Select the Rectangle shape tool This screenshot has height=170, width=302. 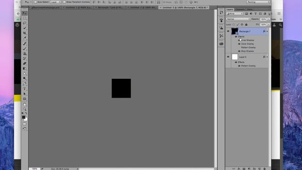point(25,99)
